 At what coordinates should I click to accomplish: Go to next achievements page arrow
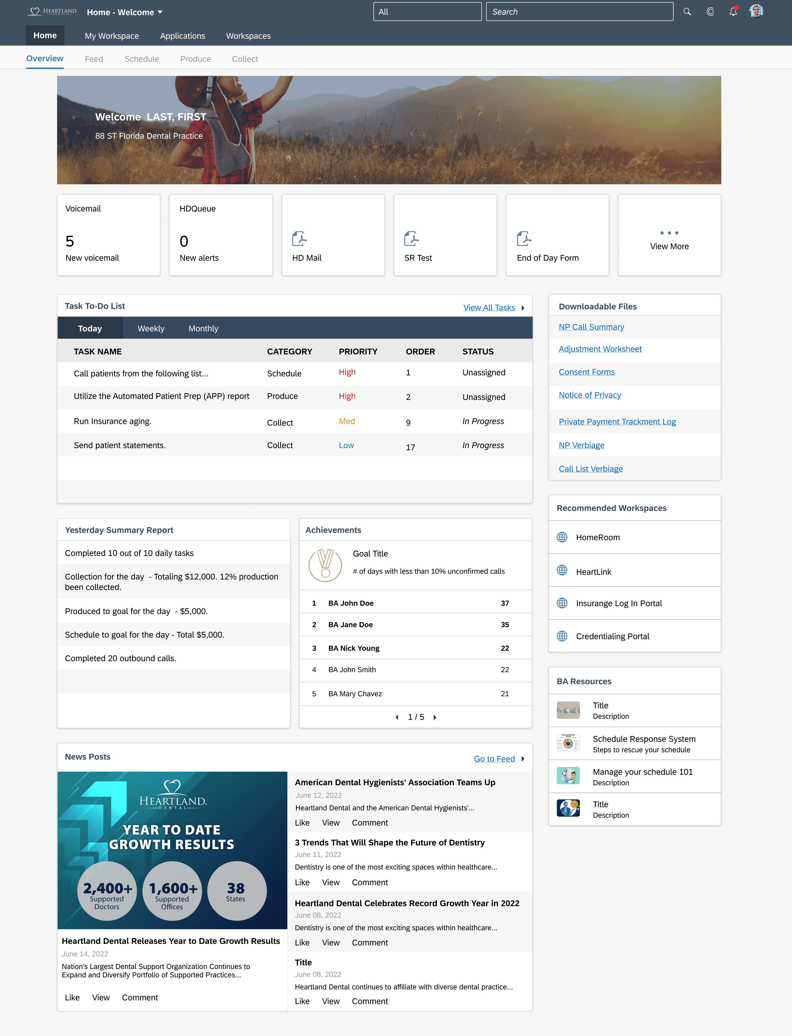tap(435, 717)
